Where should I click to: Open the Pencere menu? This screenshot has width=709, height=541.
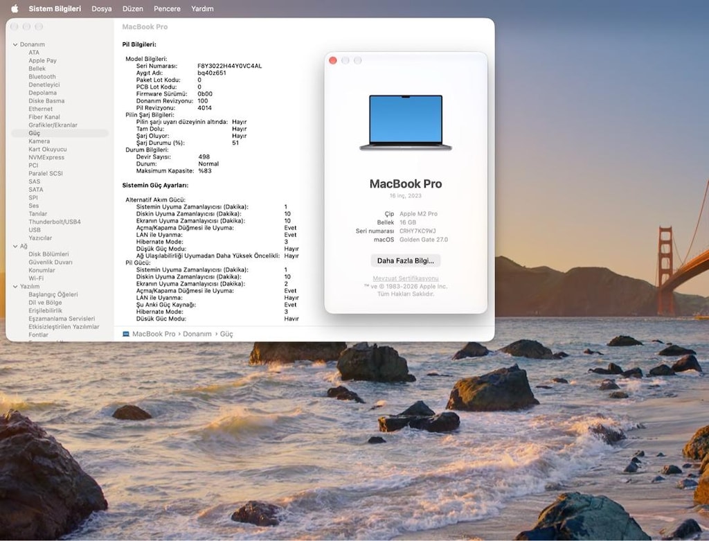coord(167,8)
